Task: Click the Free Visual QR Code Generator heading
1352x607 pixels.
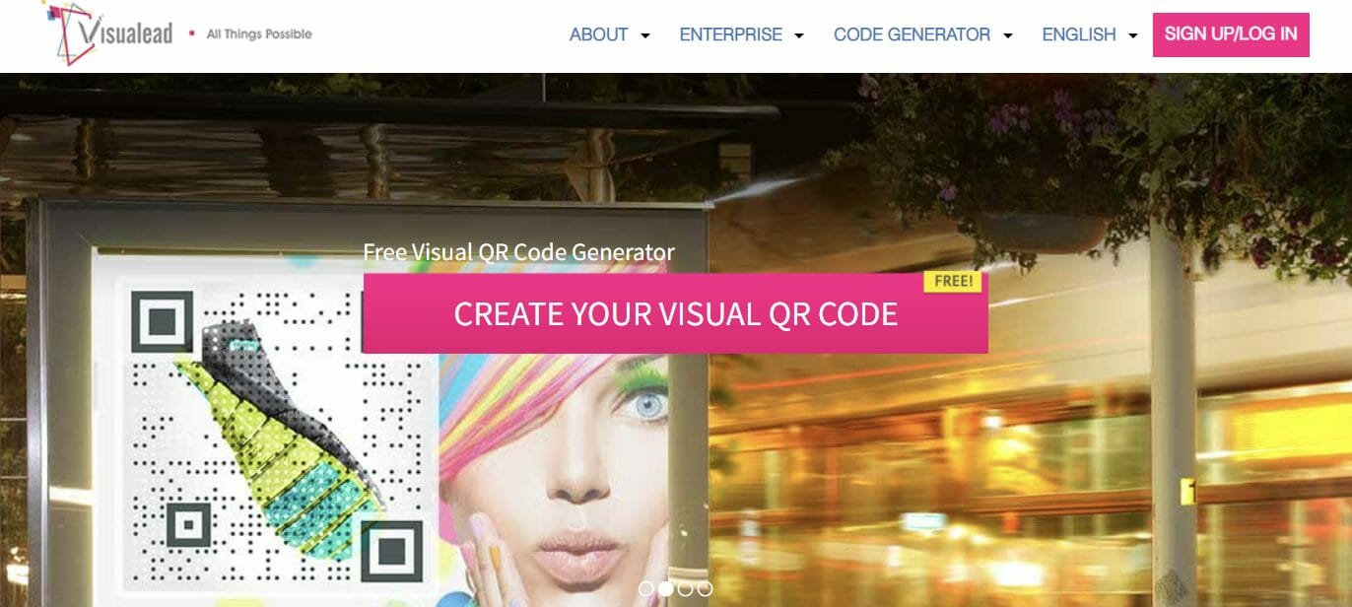Action: [518, 251]
